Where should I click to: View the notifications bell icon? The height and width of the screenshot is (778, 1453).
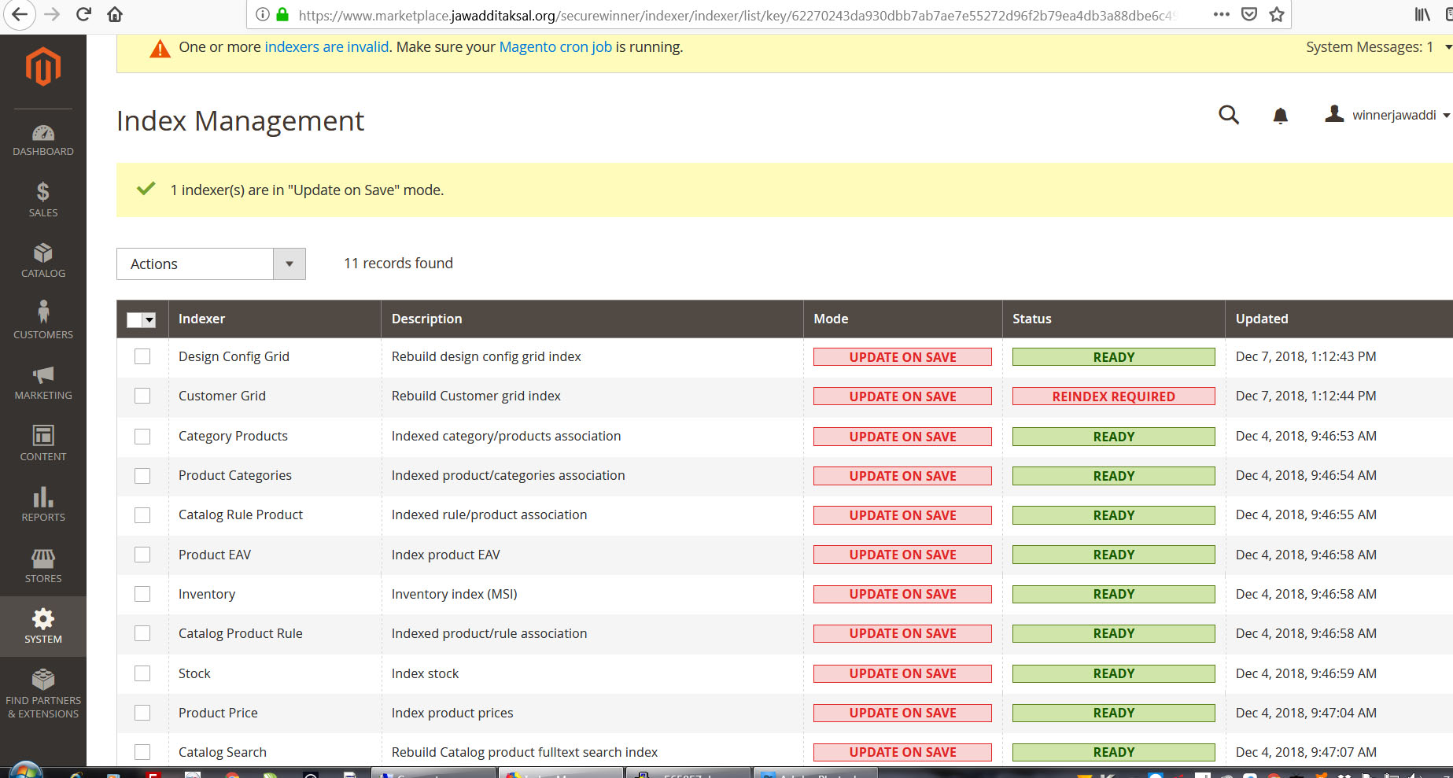click(x=1280, y=115)
